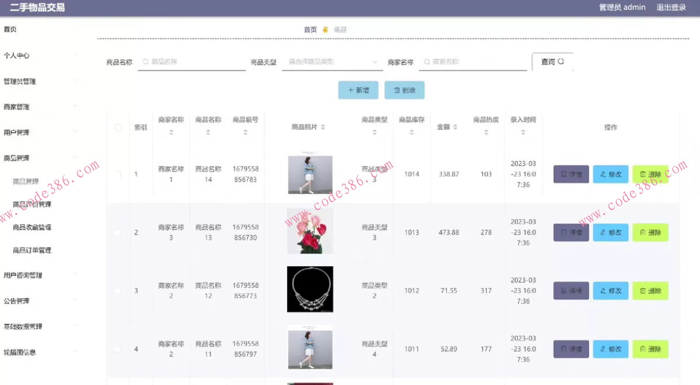Click the trash icon on batch 删除 button
Screen dimensions: 700x385
tap(396, 90)
